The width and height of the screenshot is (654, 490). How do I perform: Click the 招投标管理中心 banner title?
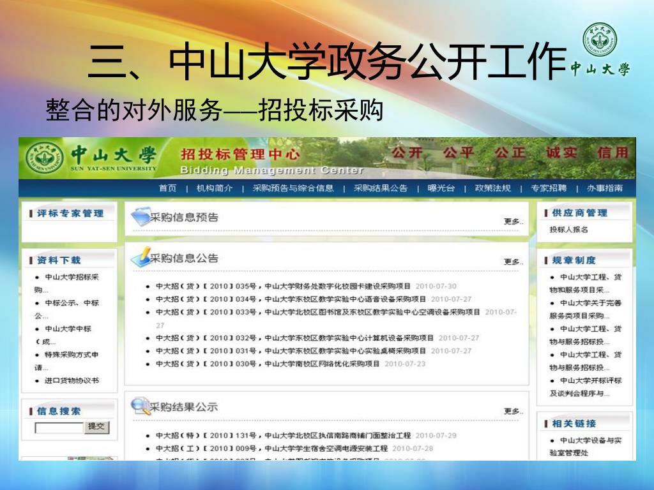(240, 154)
